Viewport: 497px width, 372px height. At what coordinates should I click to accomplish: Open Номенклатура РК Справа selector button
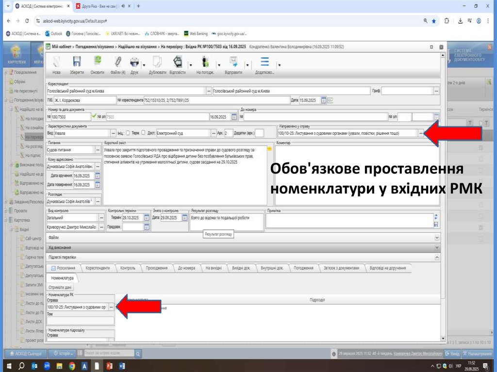(111, 307)
